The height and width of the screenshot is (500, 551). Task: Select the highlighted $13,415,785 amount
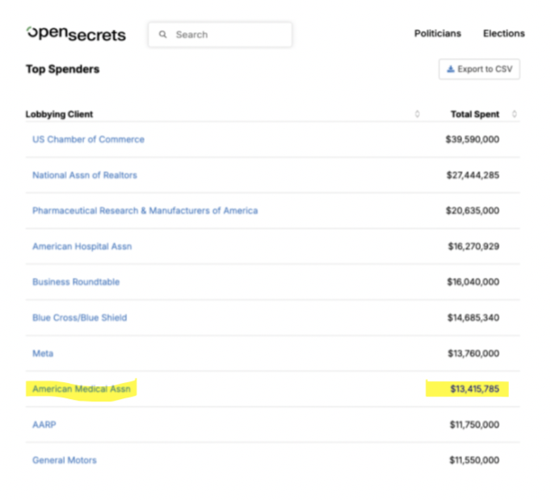point(475,389)
